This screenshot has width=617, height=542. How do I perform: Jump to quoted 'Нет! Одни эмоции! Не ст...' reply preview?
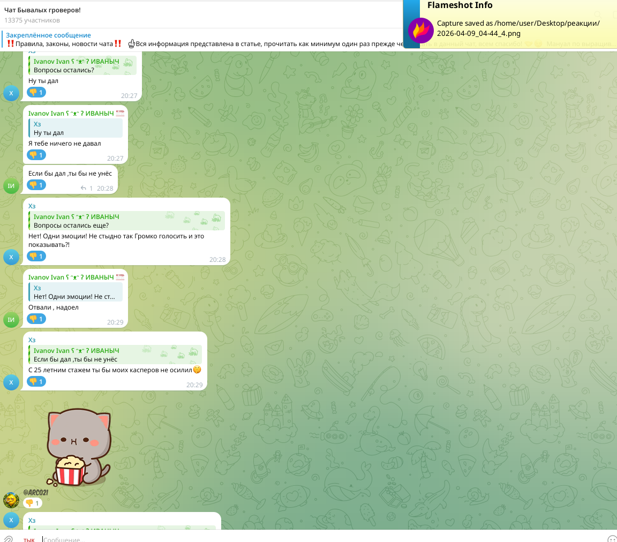(75, 292)
